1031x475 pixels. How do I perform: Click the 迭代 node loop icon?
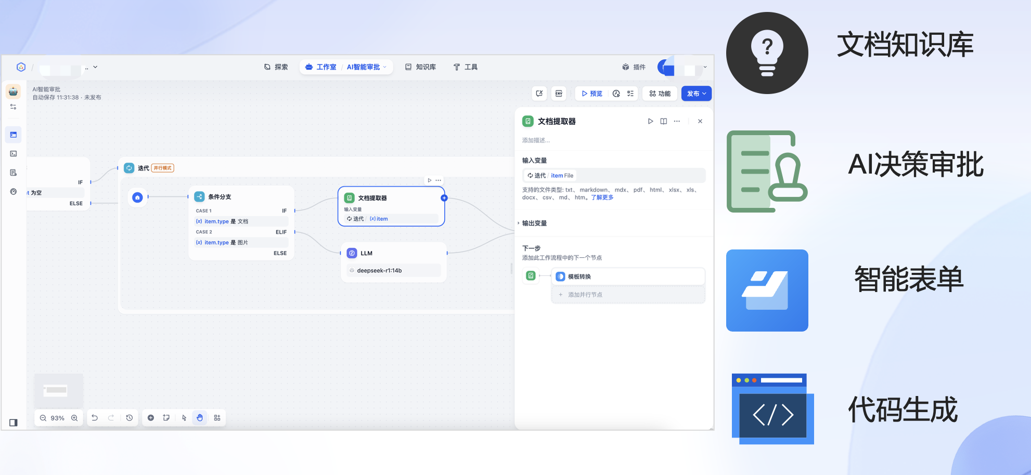(x=129, y=168)
